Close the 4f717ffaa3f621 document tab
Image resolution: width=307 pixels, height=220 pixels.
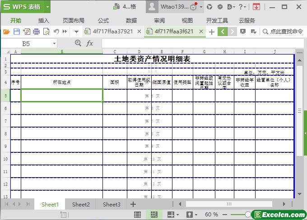(x=201, y=32)
